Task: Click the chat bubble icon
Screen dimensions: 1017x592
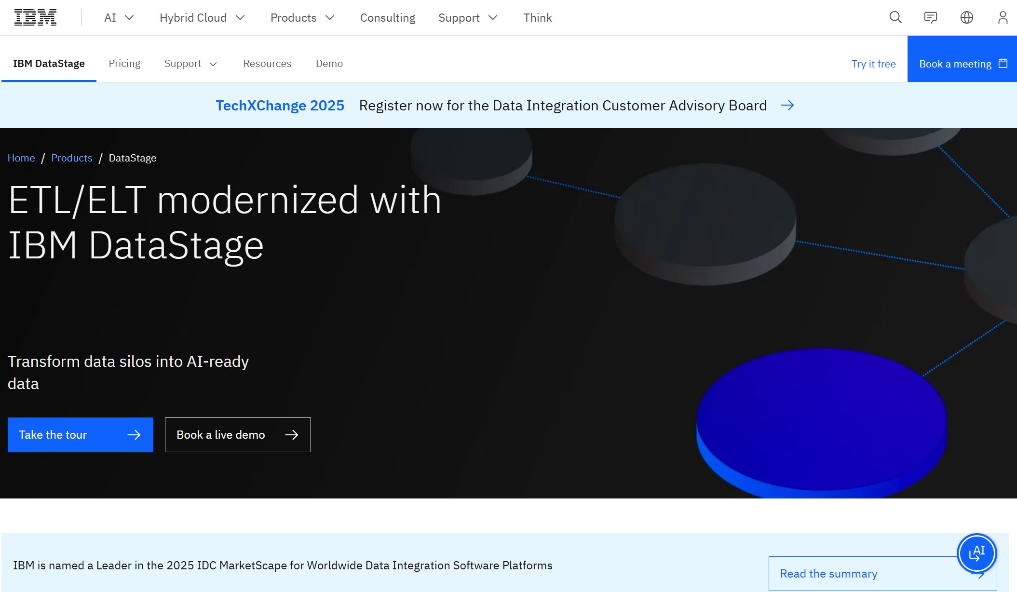Action: pos(931,17)
